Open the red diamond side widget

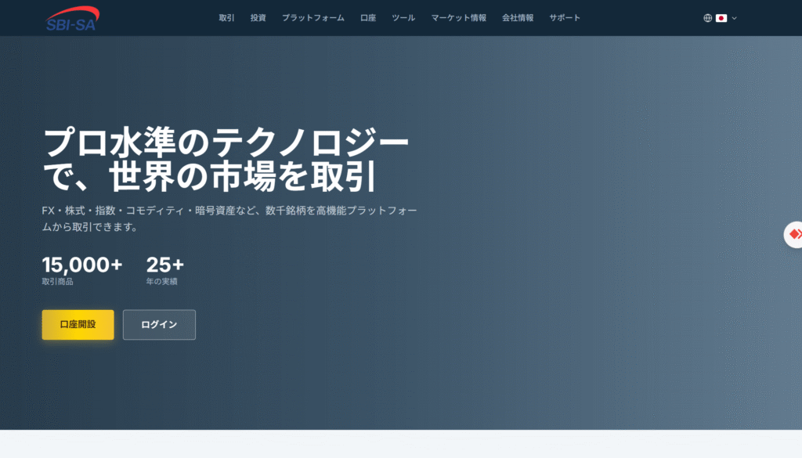pos(793,235)
